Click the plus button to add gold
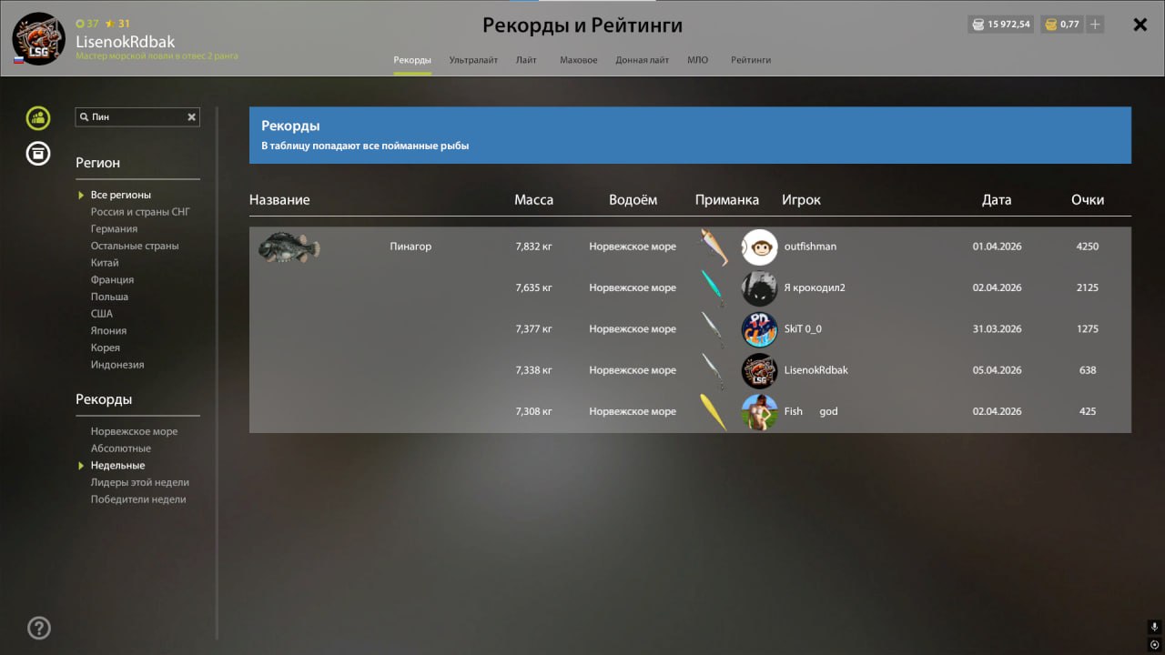 pos(1095,25)
